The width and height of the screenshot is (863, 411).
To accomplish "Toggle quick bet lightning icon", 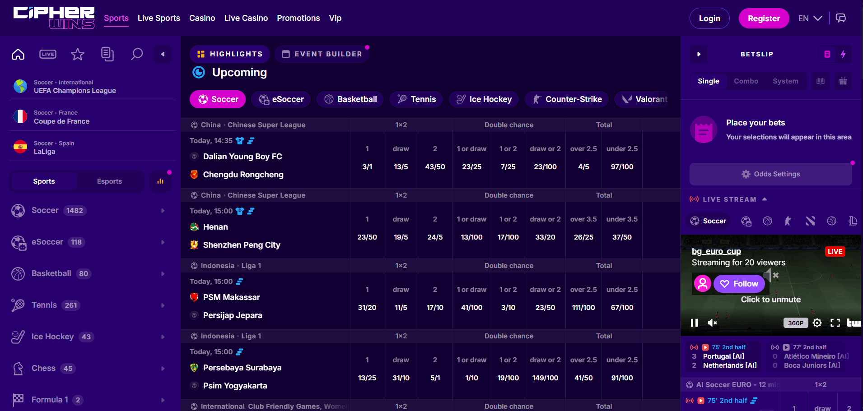I will (843, 54).
